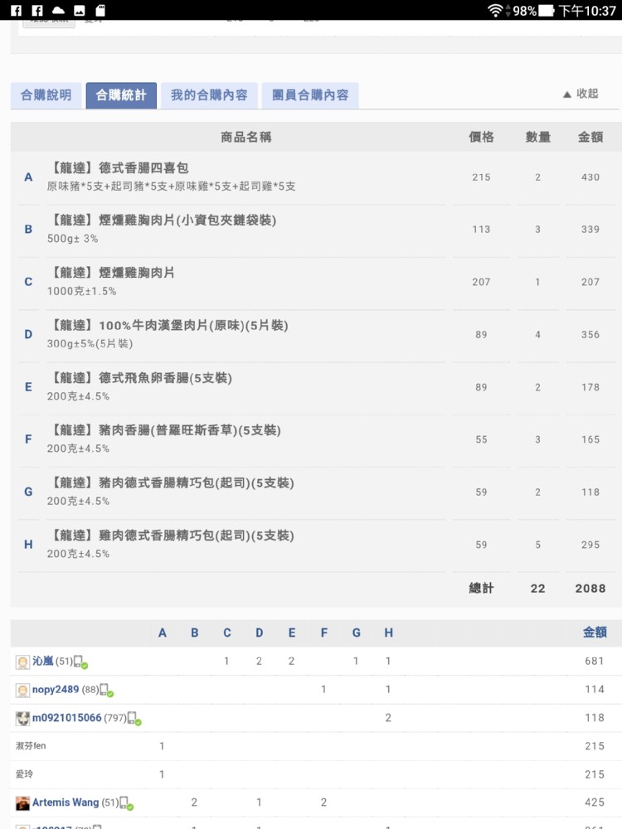Tap Wi-Fi icon in status bar
The width and height of the screenshot is (622, 829).
click(x=495, y=10)
